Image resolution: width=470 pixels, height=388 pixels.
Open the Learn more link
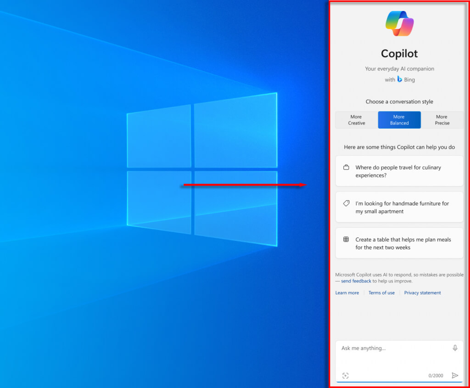[347, 292]
